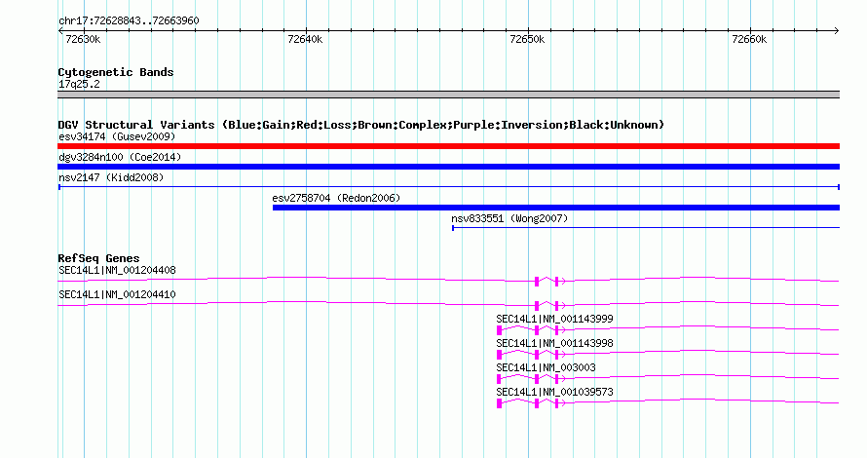Select the esv2758704 (Redon2006) blue bar
This screenshot has height=458, width=867.
(x=556, y=208)
